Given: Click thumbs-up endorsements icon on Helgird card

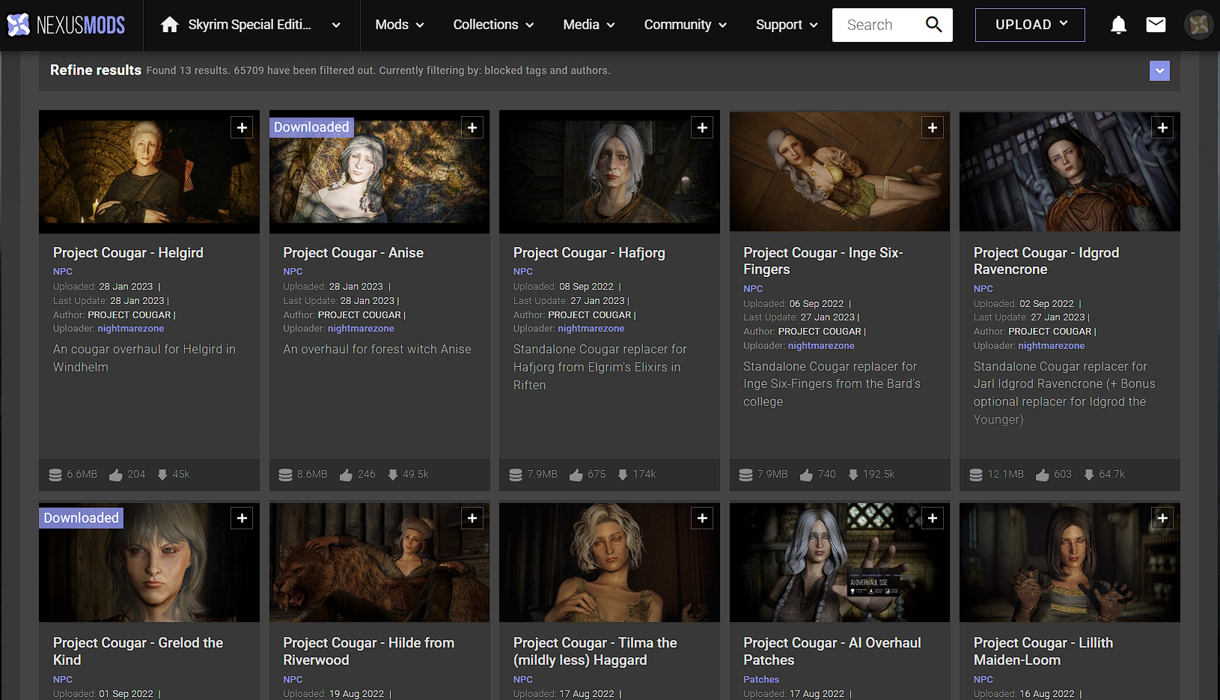Looking at the screenshot, I should click(116, 475).
